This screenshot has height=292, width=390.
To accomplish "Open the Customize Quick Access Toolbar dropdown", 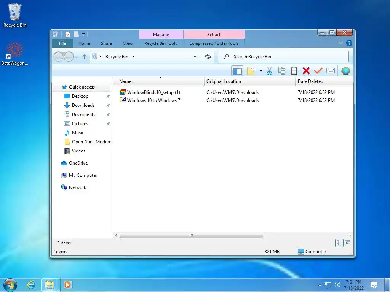I will 83,35.
